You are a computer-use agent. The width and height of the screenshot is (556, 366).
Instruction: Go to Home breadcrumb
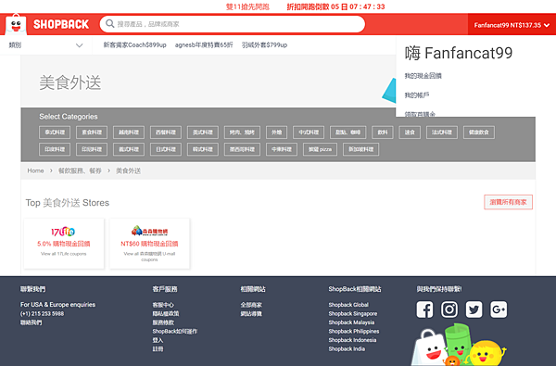35,170
